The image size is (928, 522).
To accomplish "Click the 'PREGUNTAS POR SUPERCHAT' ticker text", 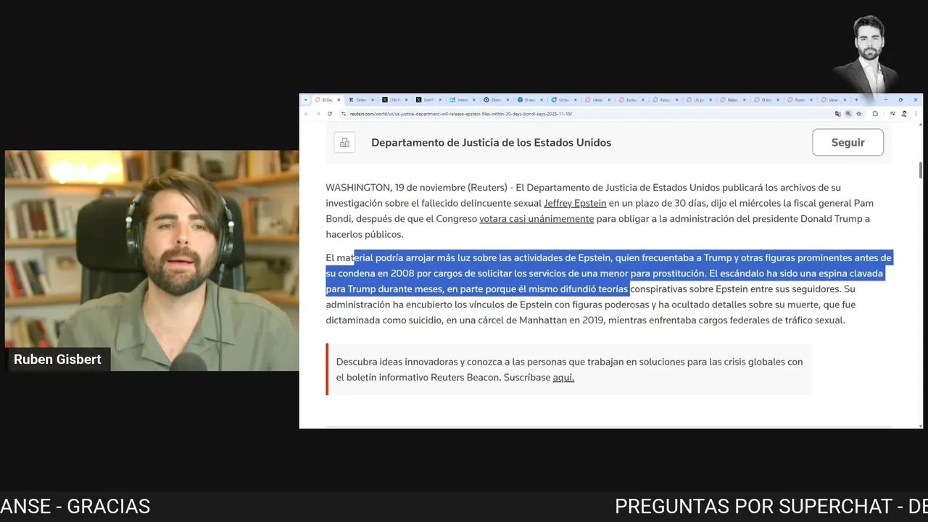I will [x=755, y=506].
